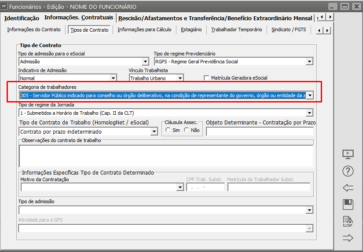This screenshot has height=252, width=363.
Task: Open help with the question mark icon
Action: point(348,171)
